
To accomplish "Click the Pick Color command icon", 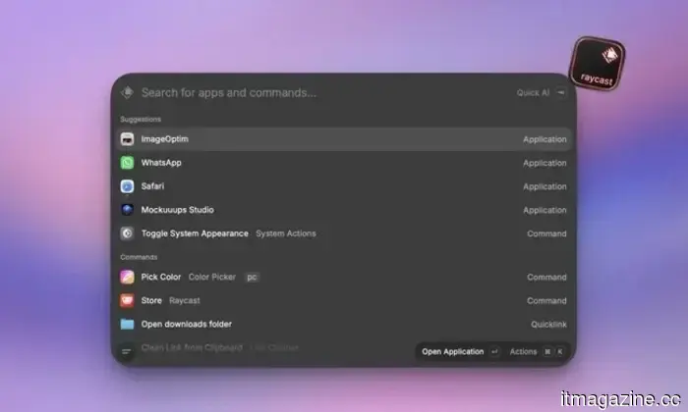I will click(127, 278).
